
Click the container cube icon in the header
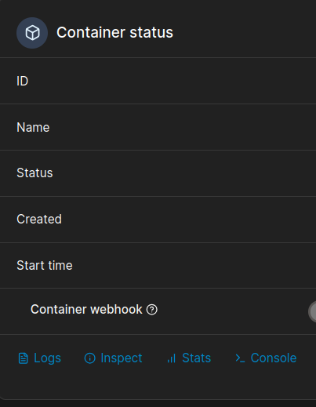pyautogui.click(x=32, y=33)
